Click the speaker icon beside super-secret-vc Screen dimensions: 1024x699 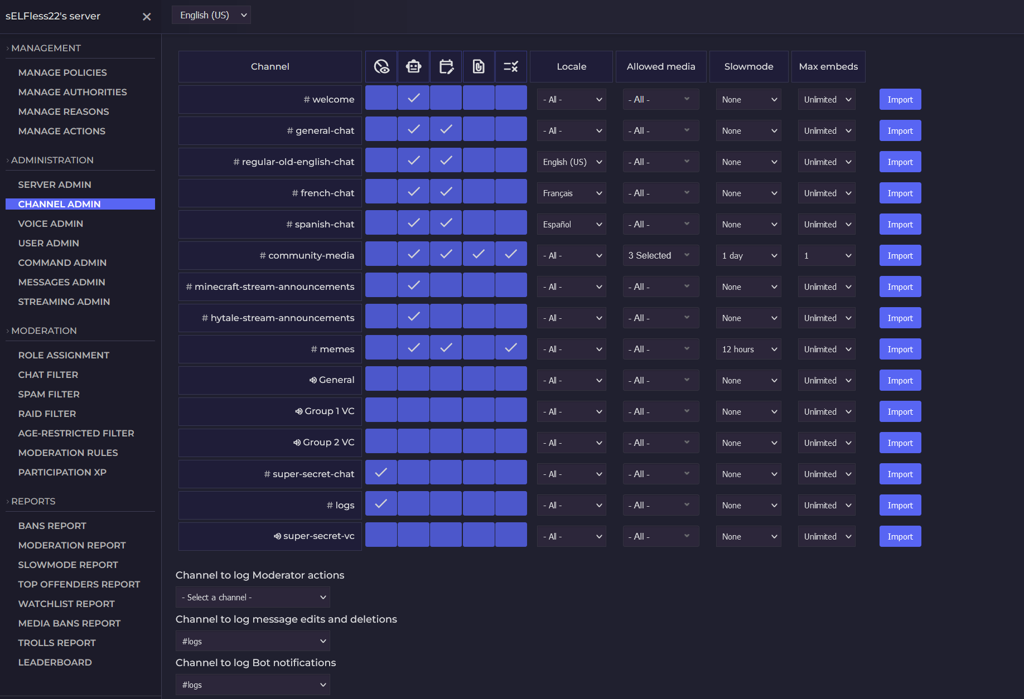click(277, 536)
